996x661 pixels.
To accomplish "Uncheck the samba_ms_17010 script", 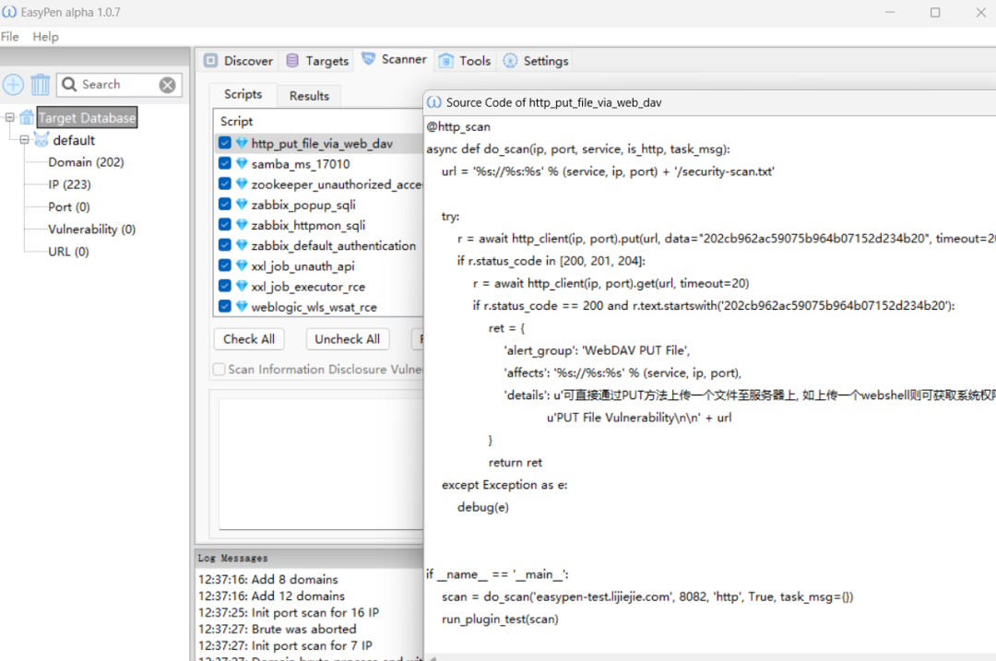I will pos(225,163).
